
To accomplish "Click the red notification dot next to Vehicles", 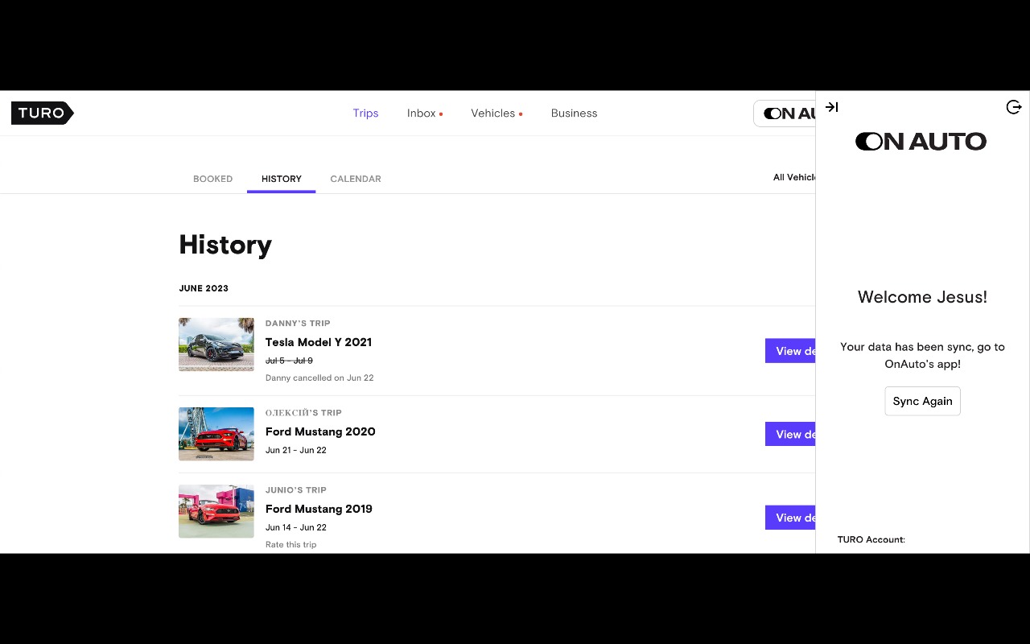I will coord(521,115).
